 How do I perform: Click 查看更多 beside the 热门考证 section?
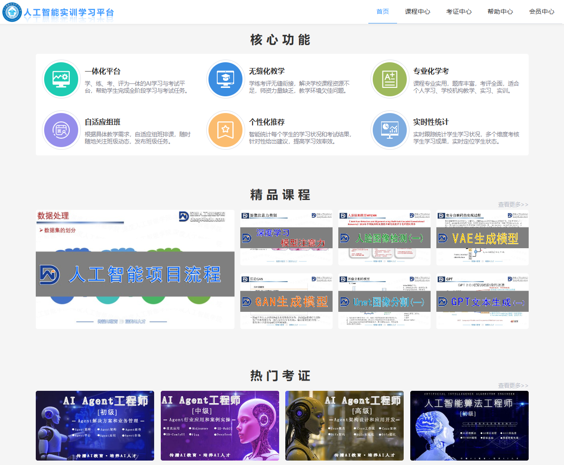[x=513, y=386]
